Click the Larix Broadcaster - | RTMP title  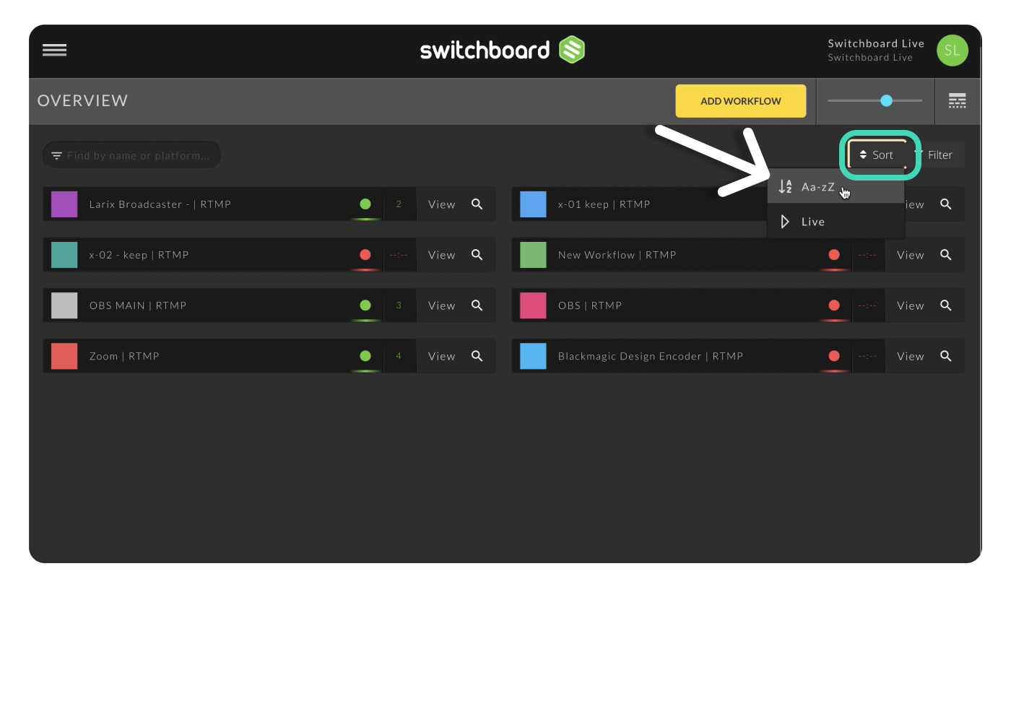[x=160, y=204]
